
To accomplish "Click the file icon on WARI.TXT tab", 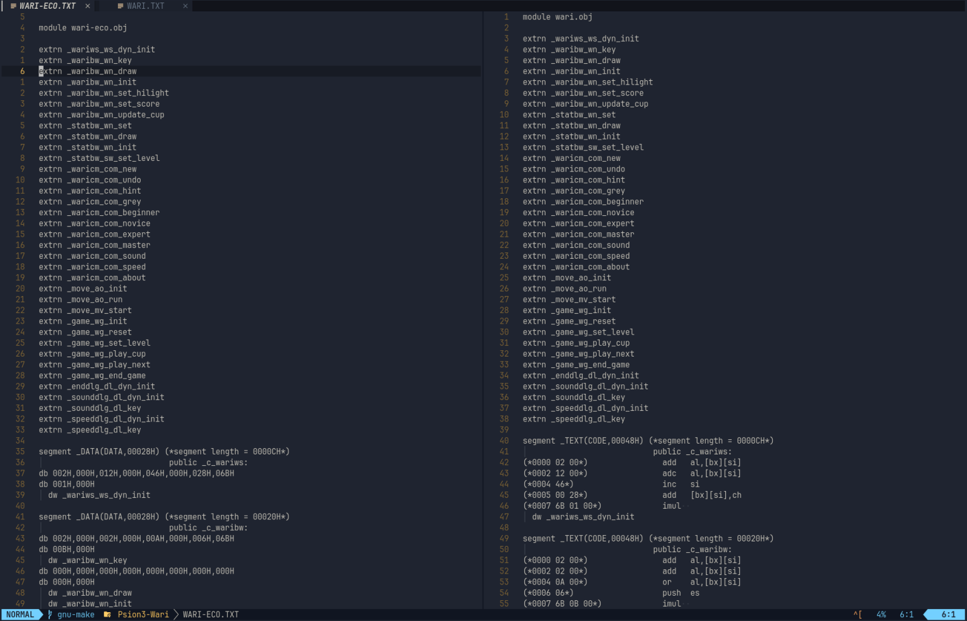I will click(120, 6).
